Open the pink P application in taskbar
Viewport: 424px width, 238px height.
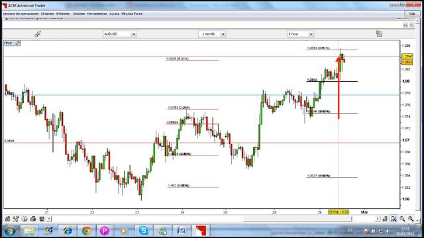pyautogui.click(x=105, y=231)
